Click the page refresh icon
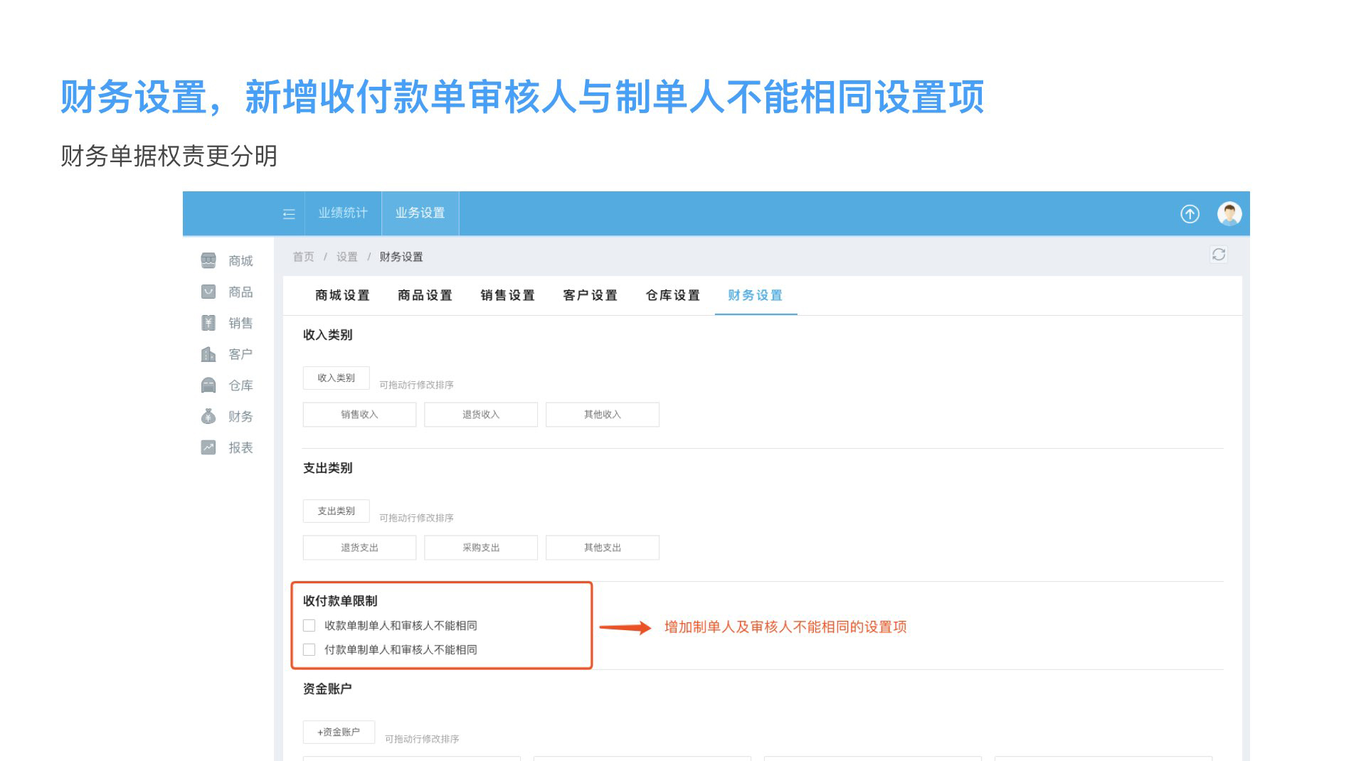The height and width of the screenshot is (761, 1366). click(1218, 255)
